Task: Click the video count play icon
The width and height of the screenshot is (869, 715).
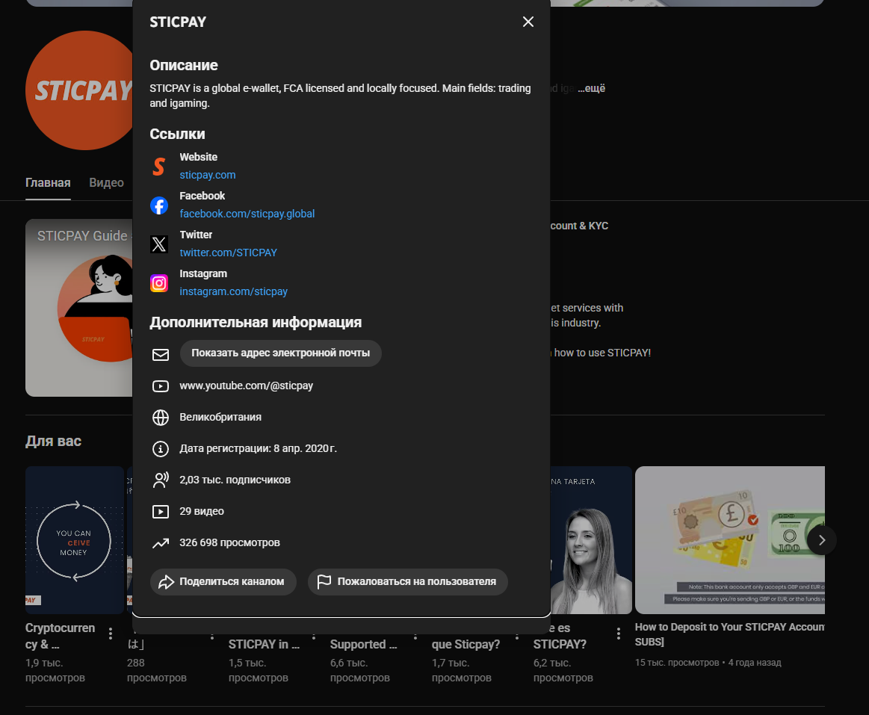Action: 161,512
